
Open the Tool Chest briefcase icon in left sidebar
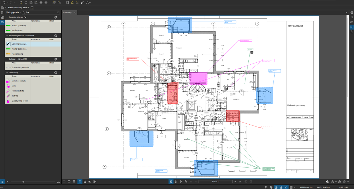2,22
